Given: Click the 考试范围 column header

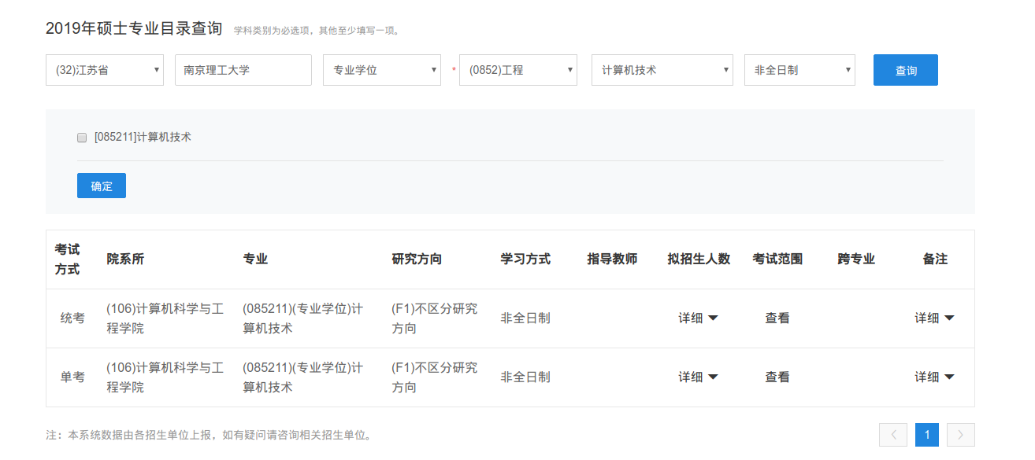Looking at the screenshot, I should click(777, 259).
